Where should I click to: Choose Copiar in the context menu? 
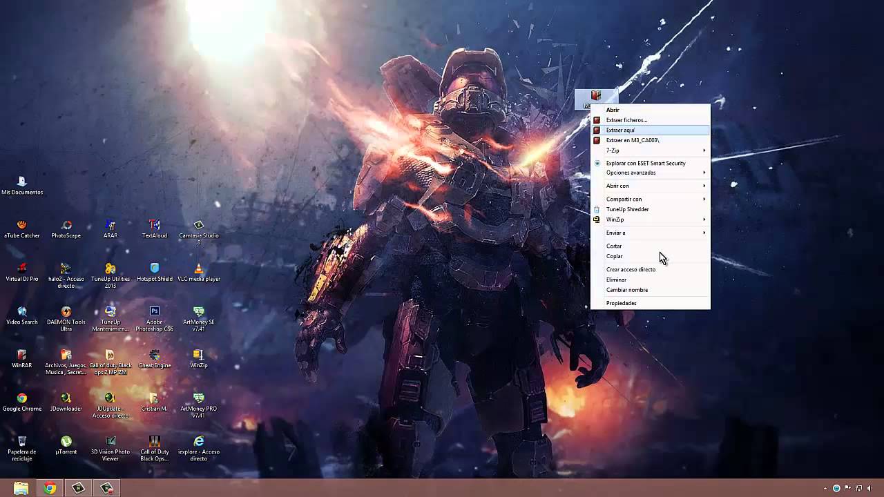[x=650, y=256]
